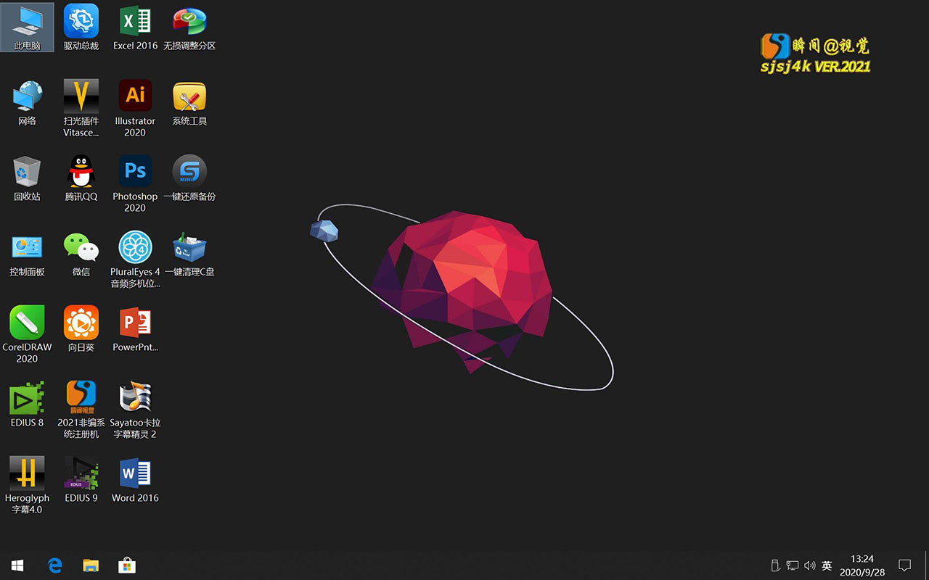The width and height of the screenshot is (929, 580).
Task: Select the 系统工具 folder icon
Action: coord(189,103)
